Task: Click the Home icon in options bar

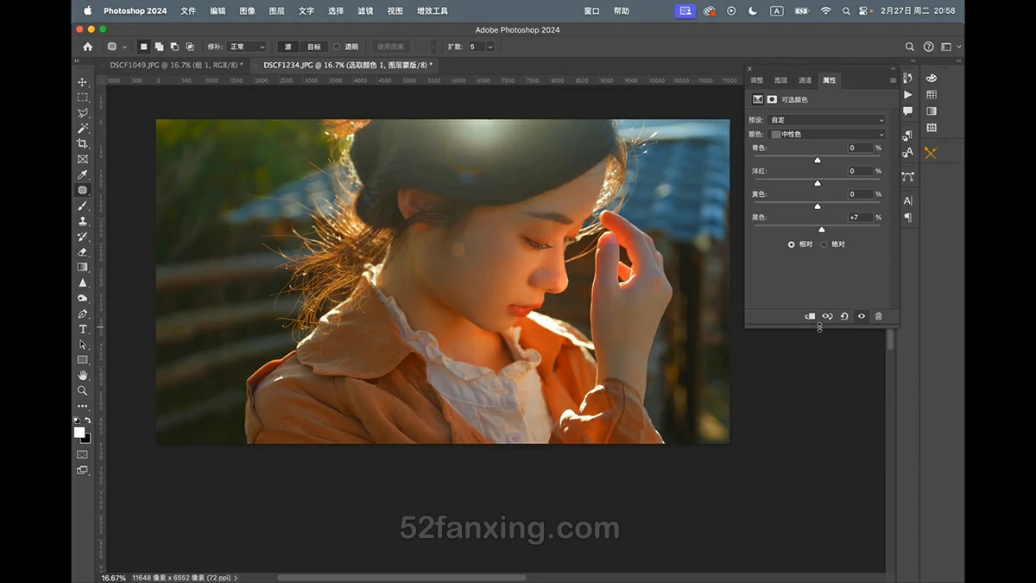Action: pyautogui.click(x=87, y=47)
